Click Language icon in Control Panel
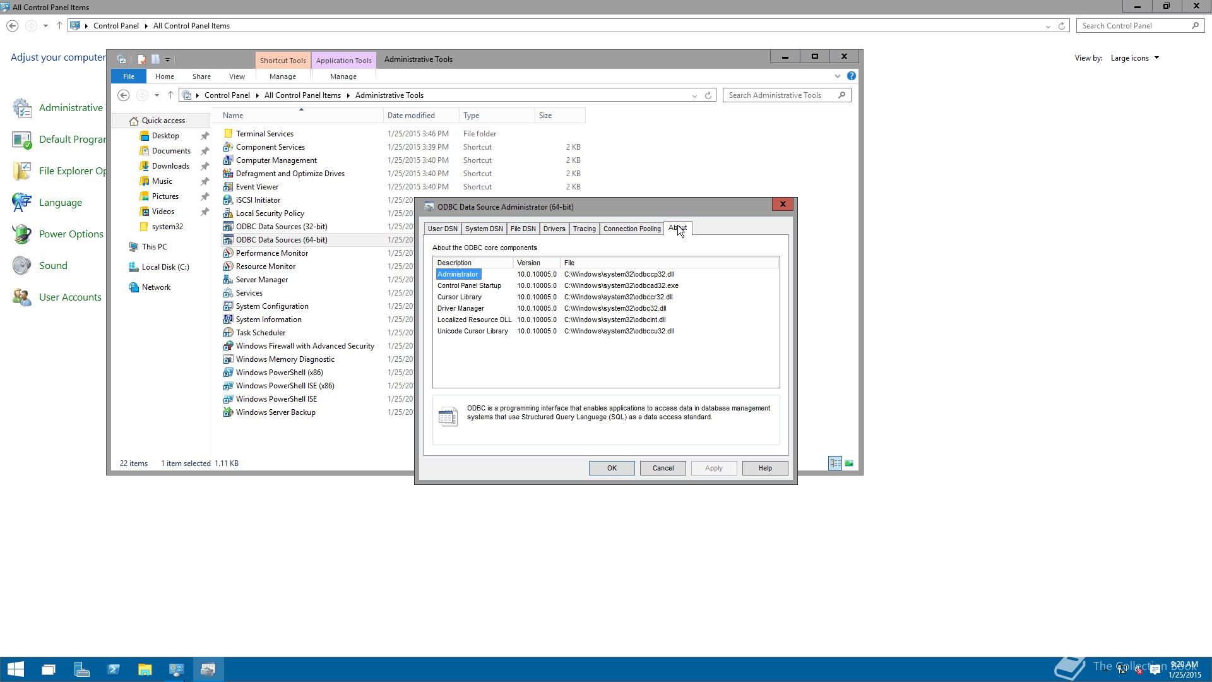 click(x=22, y=203)
